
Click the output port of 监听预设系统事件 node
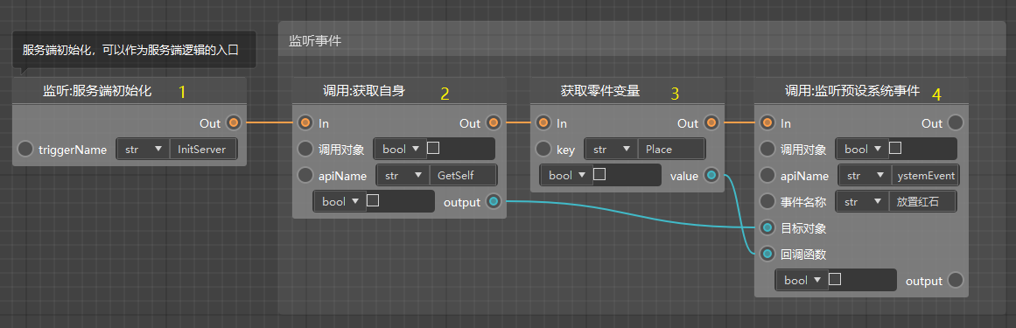[x=956, y=281]
